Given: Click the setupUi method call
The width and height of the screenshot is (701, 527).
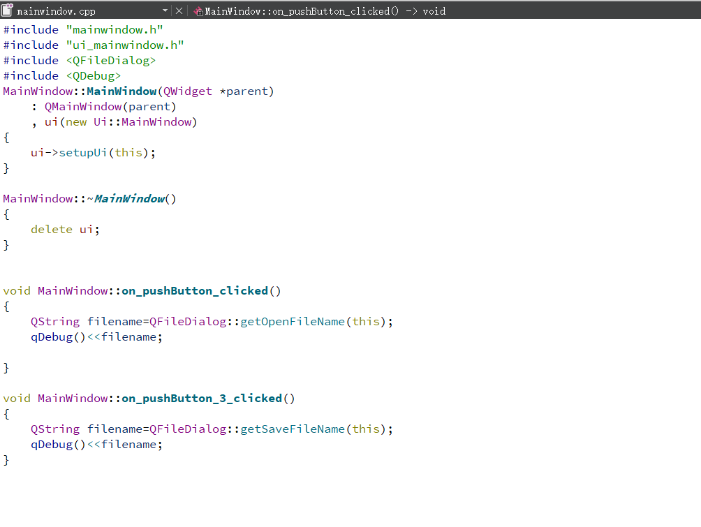Looking at the screenshot, I should pos(82,152).
